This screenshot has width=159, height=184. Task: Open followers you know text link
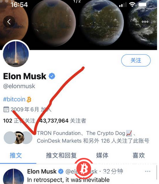(x=93, y=137)
